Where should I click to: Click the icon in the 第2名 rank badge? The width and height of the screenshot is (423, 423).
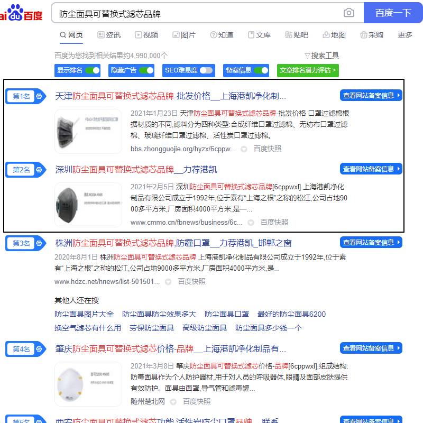(x=39, y=170)
